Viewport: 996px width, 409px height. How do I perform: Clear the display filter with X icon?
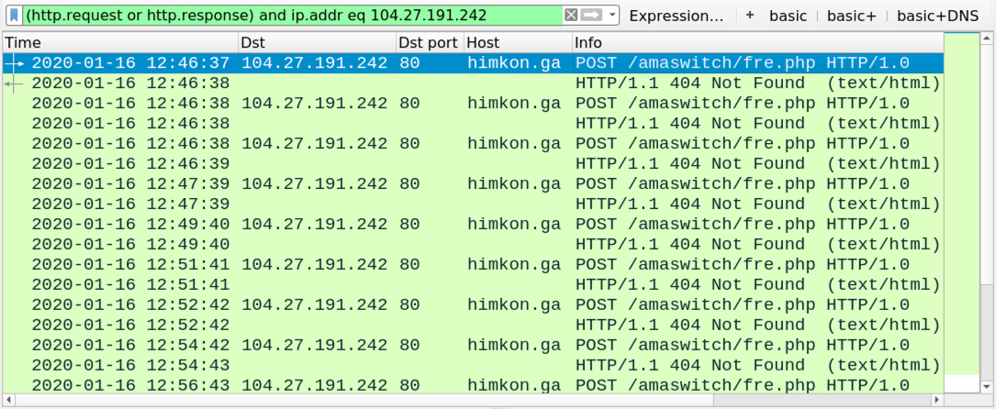click(x=571, y=16)
